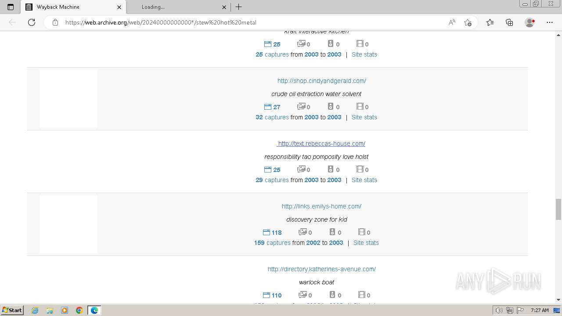This screenshot has width=562, height=316.
Task: Select text 'crude oil extraction water solvent'
Action: (317, 94)
